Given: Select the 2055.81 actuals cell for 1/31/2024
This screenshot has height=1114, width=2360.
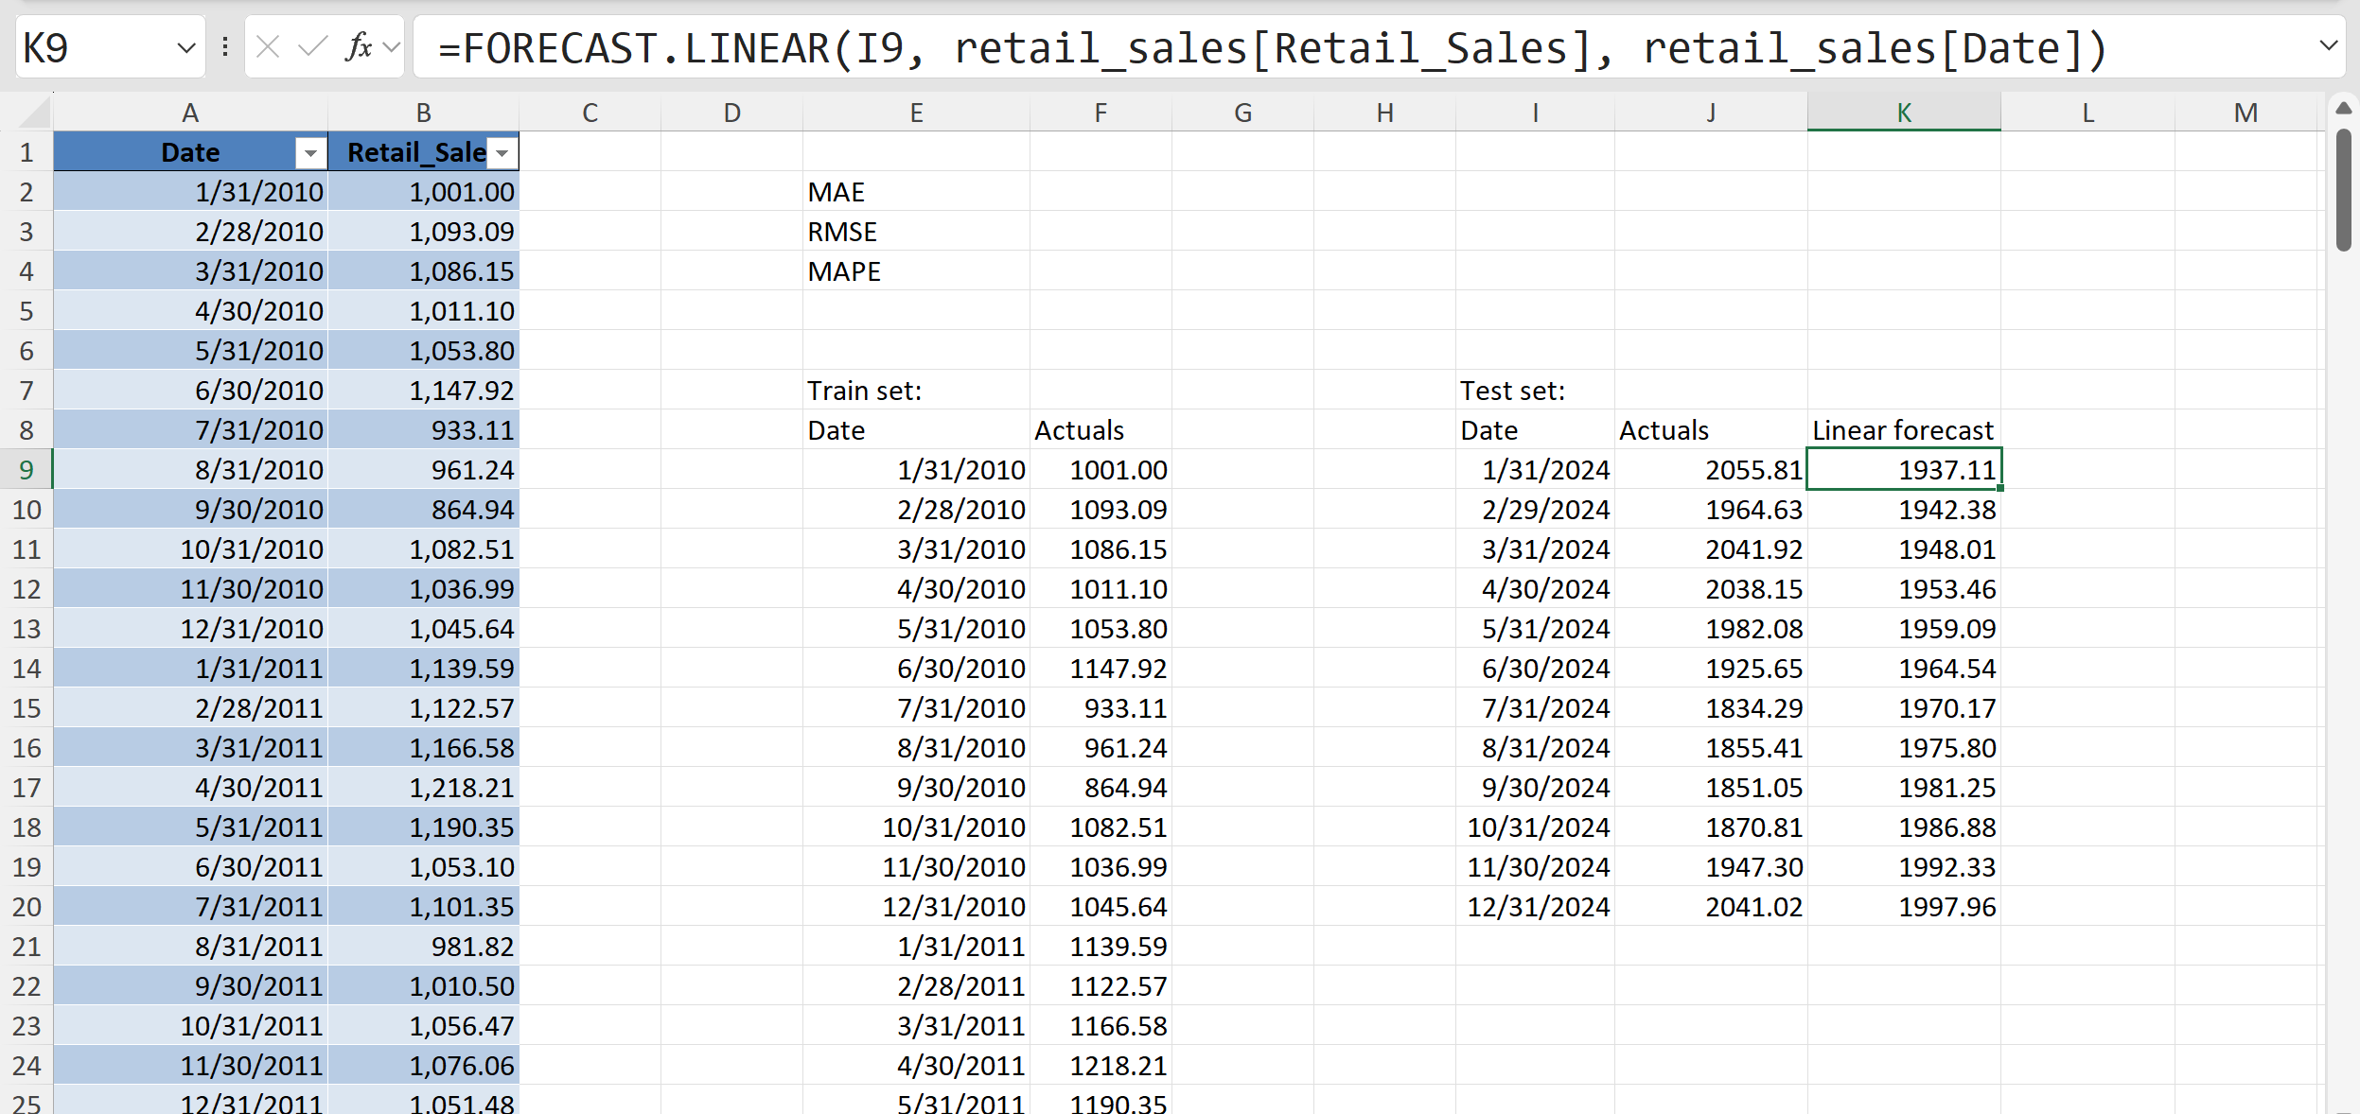Looking at the screenshot, I should (1711, 470).
